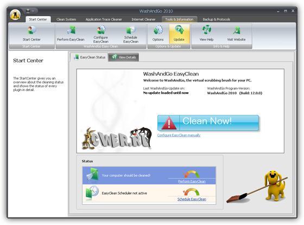Click the 'No update loaded until now' text
Image resolution: width=304 pixels, height=225 pixels.
166,93
